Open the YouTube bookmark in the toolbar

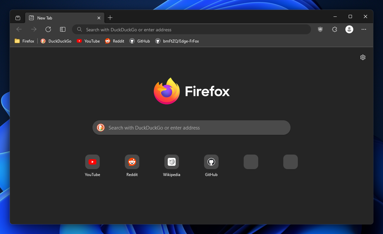[x=88, y=41]
